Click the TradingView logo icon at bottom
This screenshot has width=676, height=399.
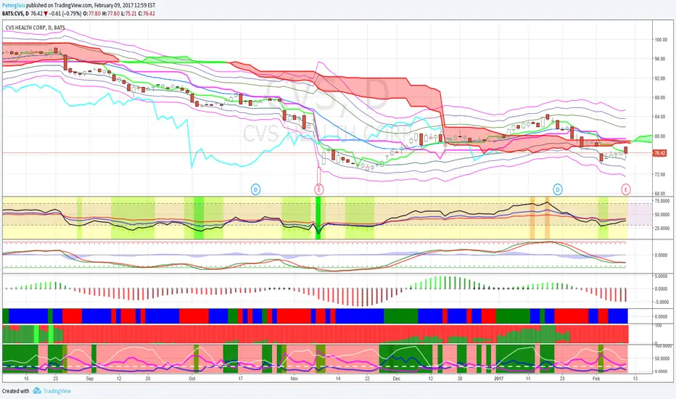click(x=37, y=391)
